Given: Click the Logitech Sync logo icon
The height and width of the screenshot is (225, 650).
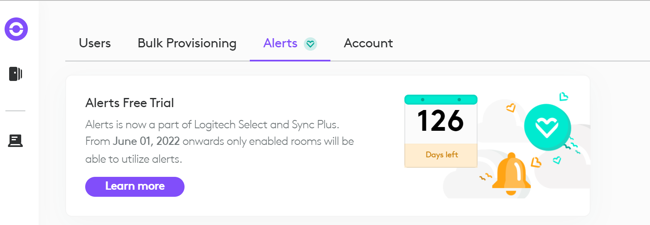Looking at the screenshot, I should [16, 29].
